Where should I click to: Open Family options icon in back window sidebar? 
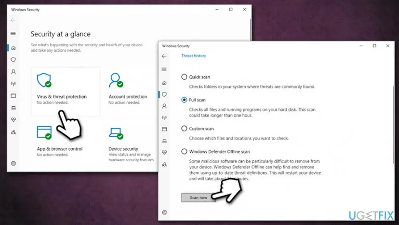pyautogui.click(x=13, y=132)
